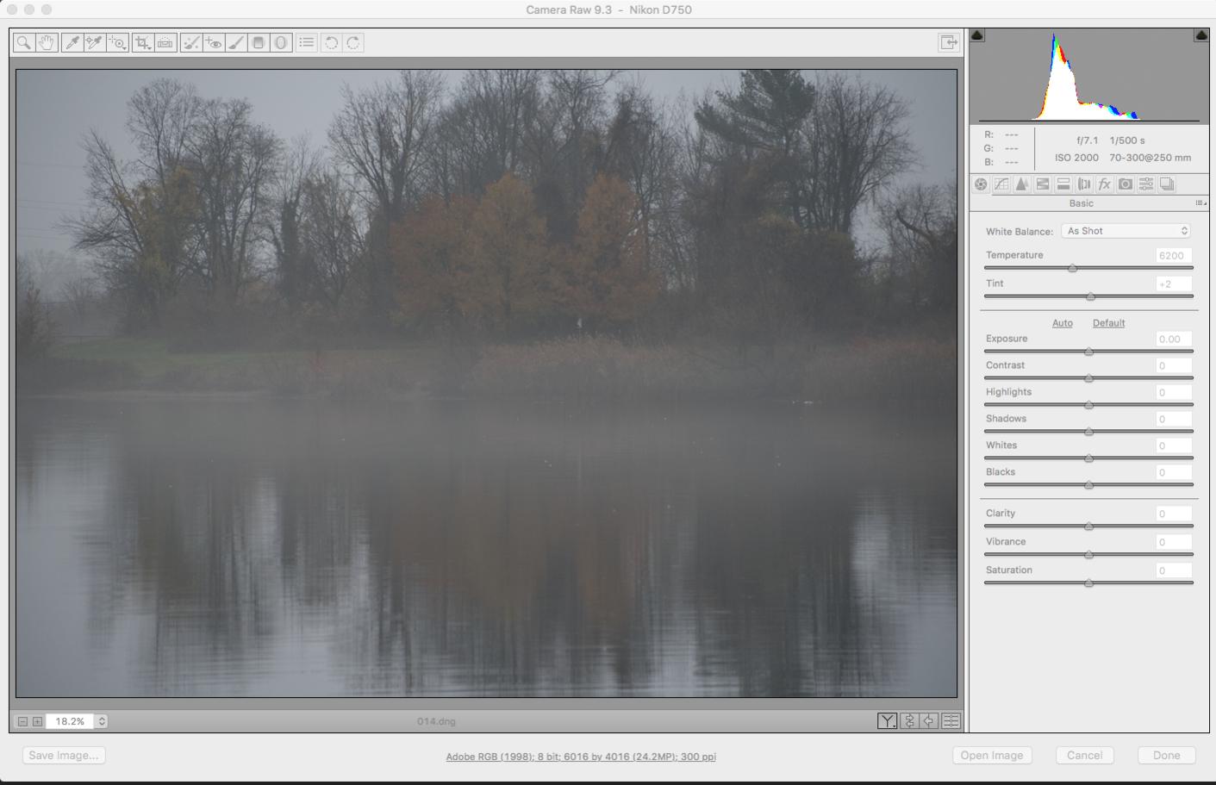
Task: Select the Red Eye Removal tool
Action: (x=214, y=42)
